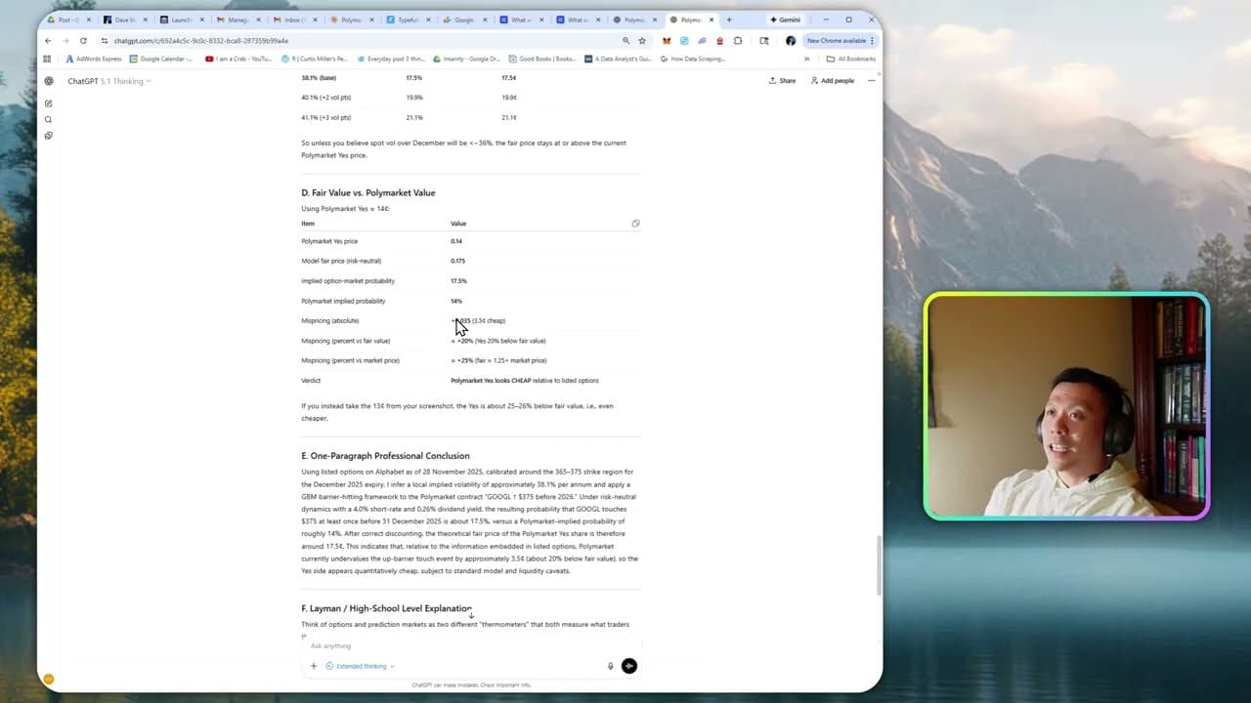Click the F. Layman / High-School Level heading
Image resolution: width=1251 pixels, height=703 pixels.
point(386,608)
